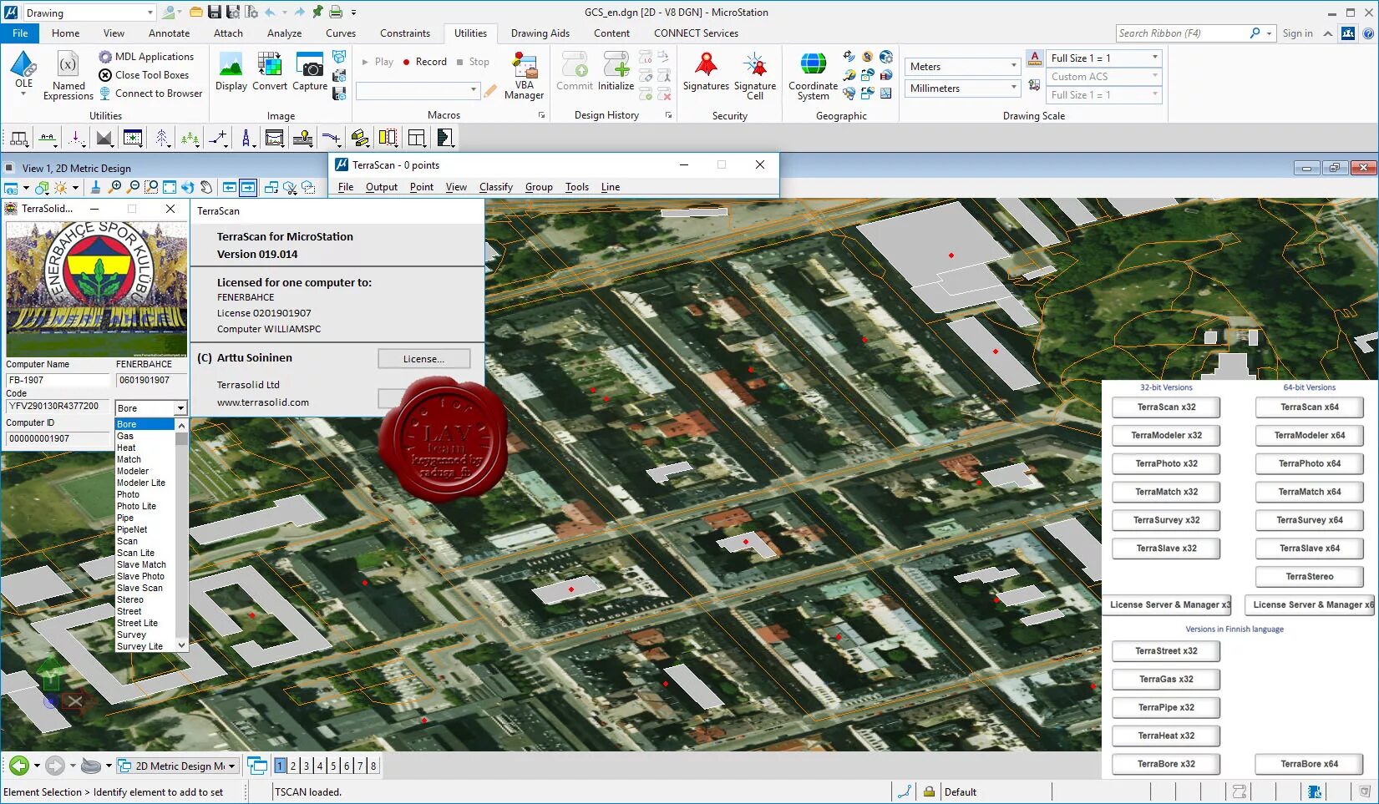This screenshot has width=1379, height=804.
Task: Open the VBA Manager
Action: click(524, 76)
